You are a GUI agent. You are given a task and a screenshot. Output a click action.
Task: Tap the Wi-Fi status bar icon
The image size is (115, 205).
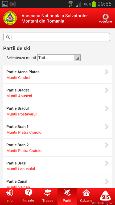(x=71, y=4)
